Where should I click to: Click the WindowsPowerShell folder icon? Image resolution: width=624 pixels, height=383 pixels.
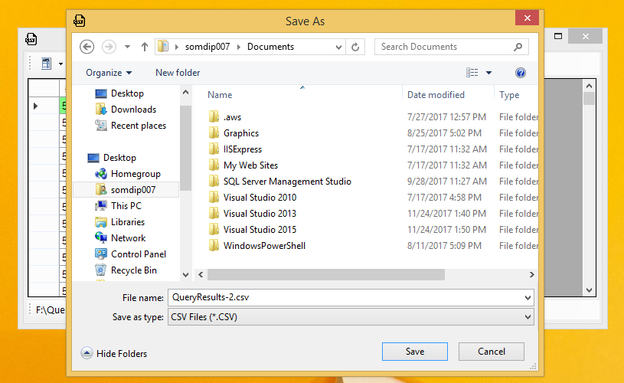pyautogui.click(x=214, y=245)
